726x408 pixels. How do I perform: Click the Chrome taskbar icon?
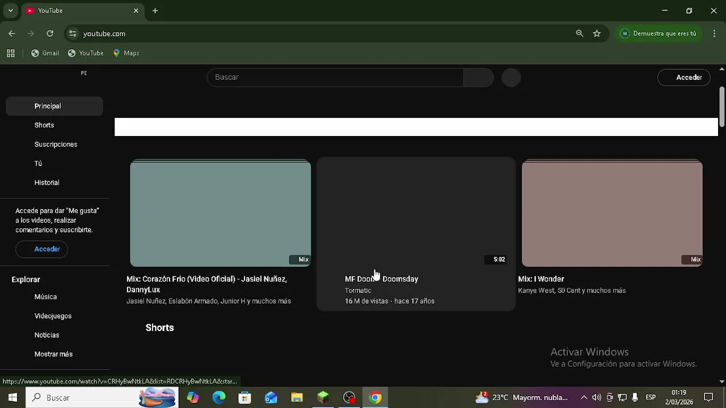click(x=375, y=398)
